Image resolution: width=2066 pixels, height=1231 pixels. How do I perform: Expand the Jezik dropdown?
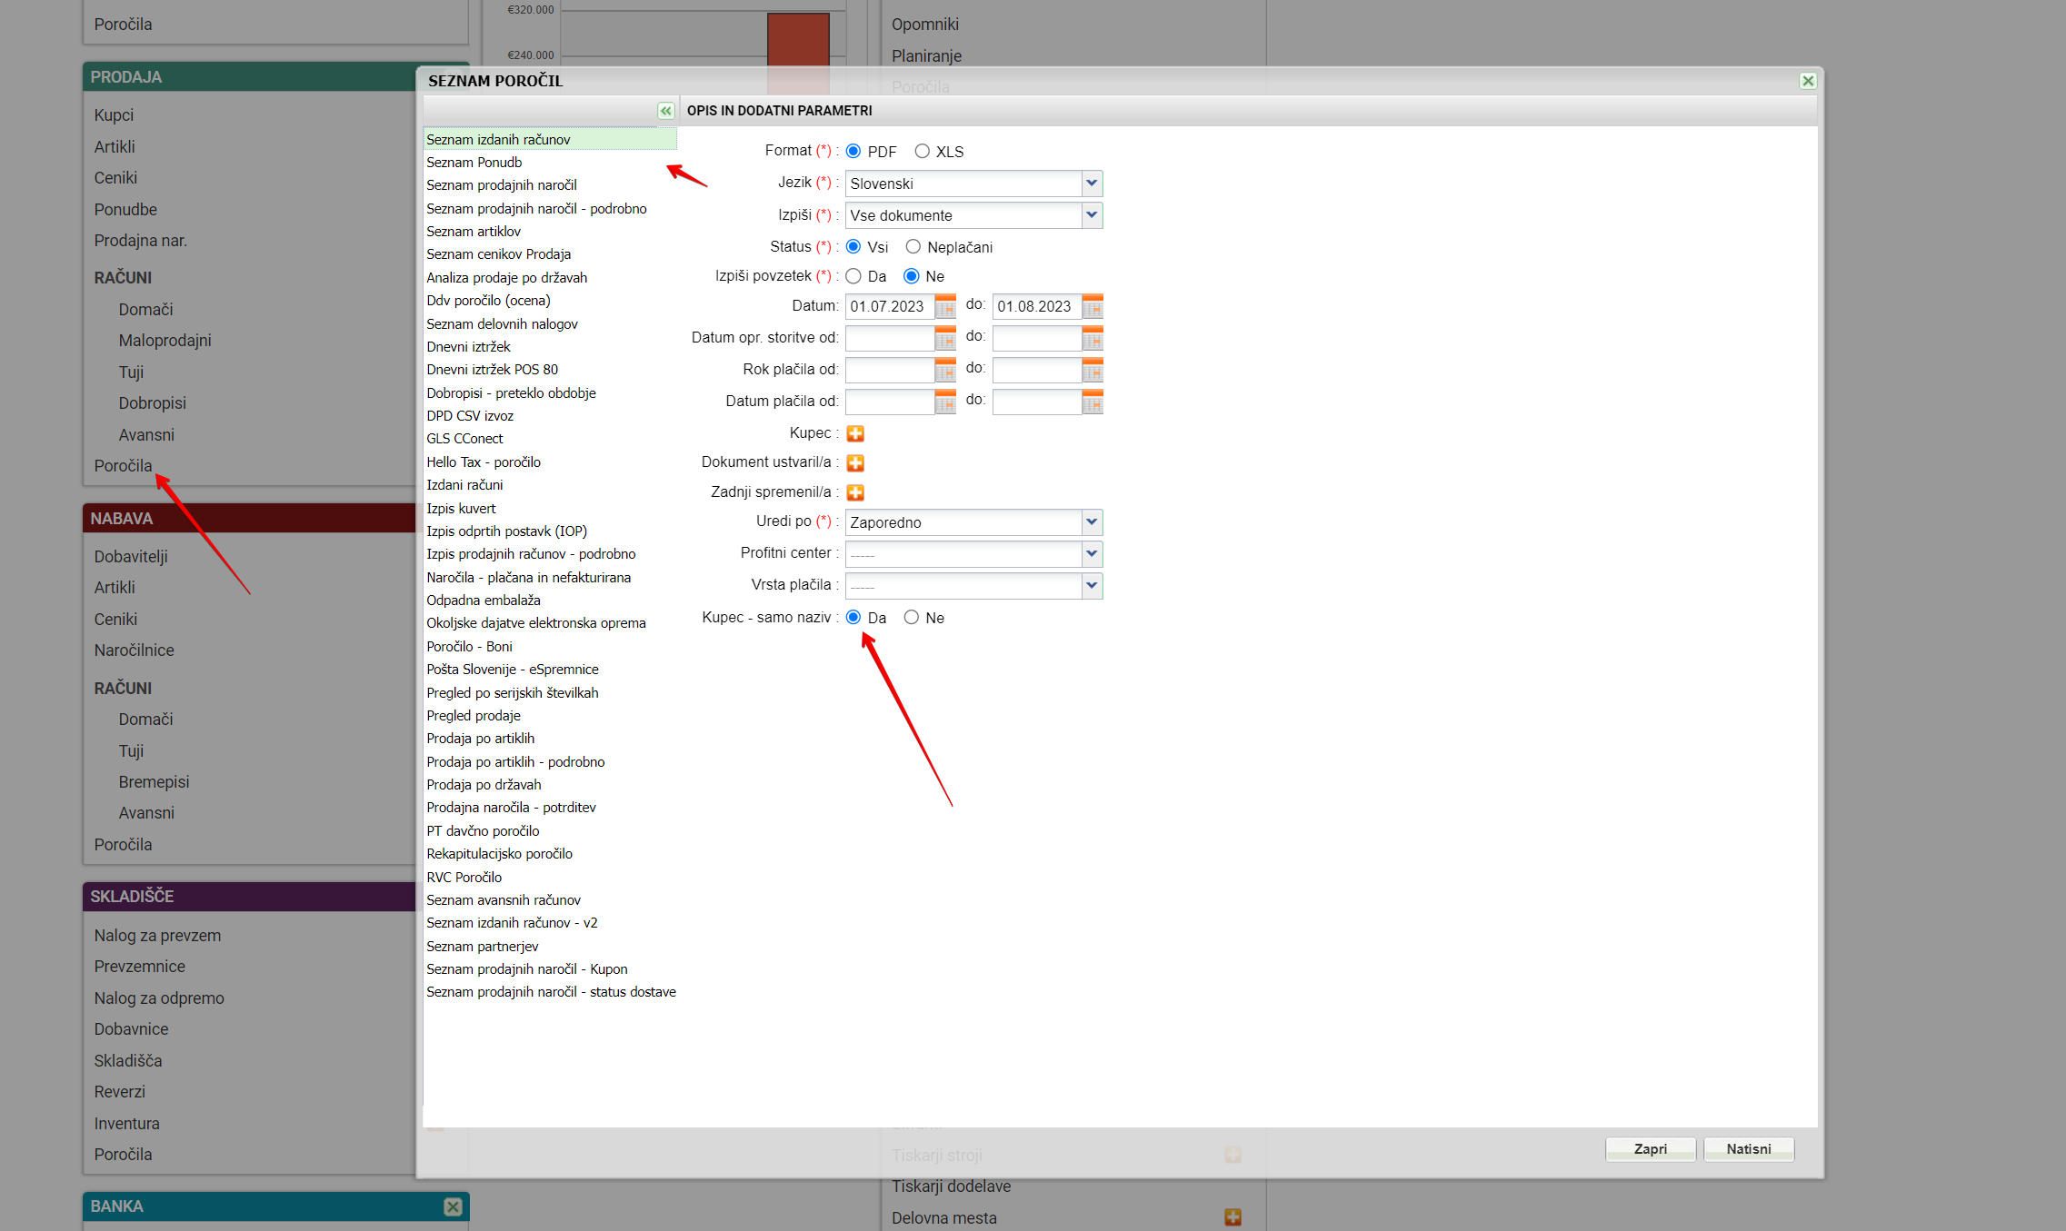tap(1092, 184)
